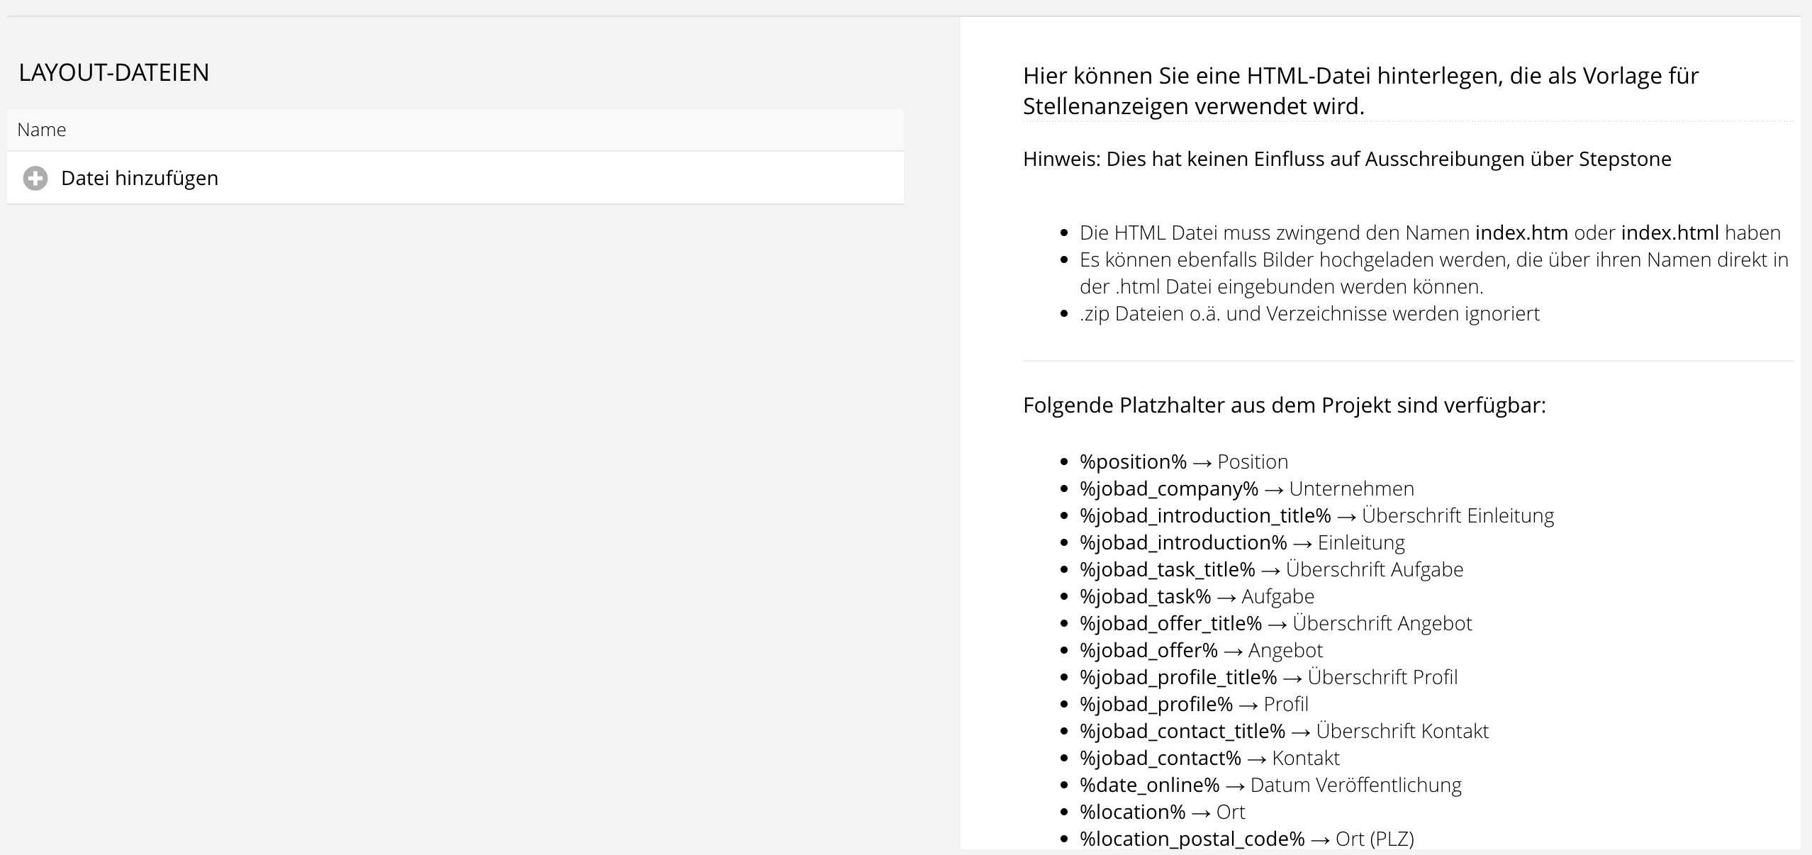Click the %jobad_profile_title% placeholder

1178,677
